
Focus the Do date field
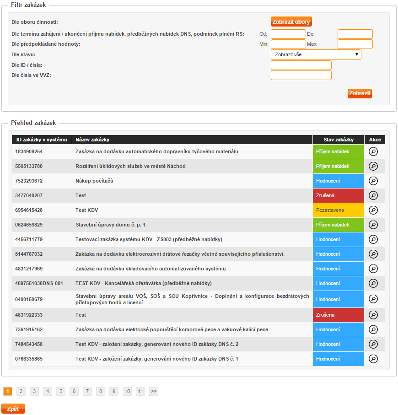tap(355, 34)
